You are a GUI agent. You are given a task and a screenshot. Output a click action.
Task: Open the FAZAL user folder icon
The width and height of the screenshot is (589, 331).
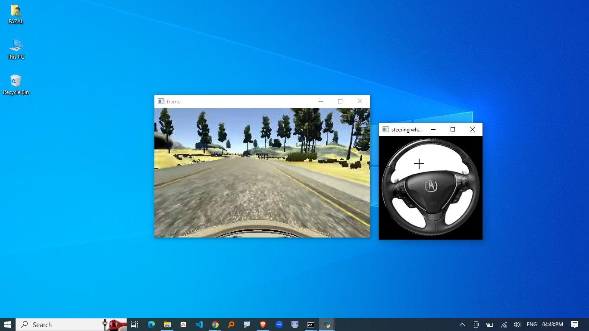click(16, 14)
